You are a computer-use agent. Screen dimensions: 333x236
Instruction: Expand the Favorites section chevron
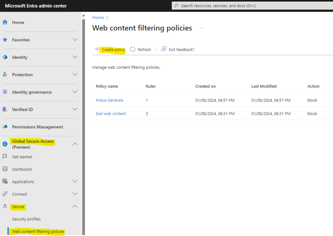click(x=75, y=39)
